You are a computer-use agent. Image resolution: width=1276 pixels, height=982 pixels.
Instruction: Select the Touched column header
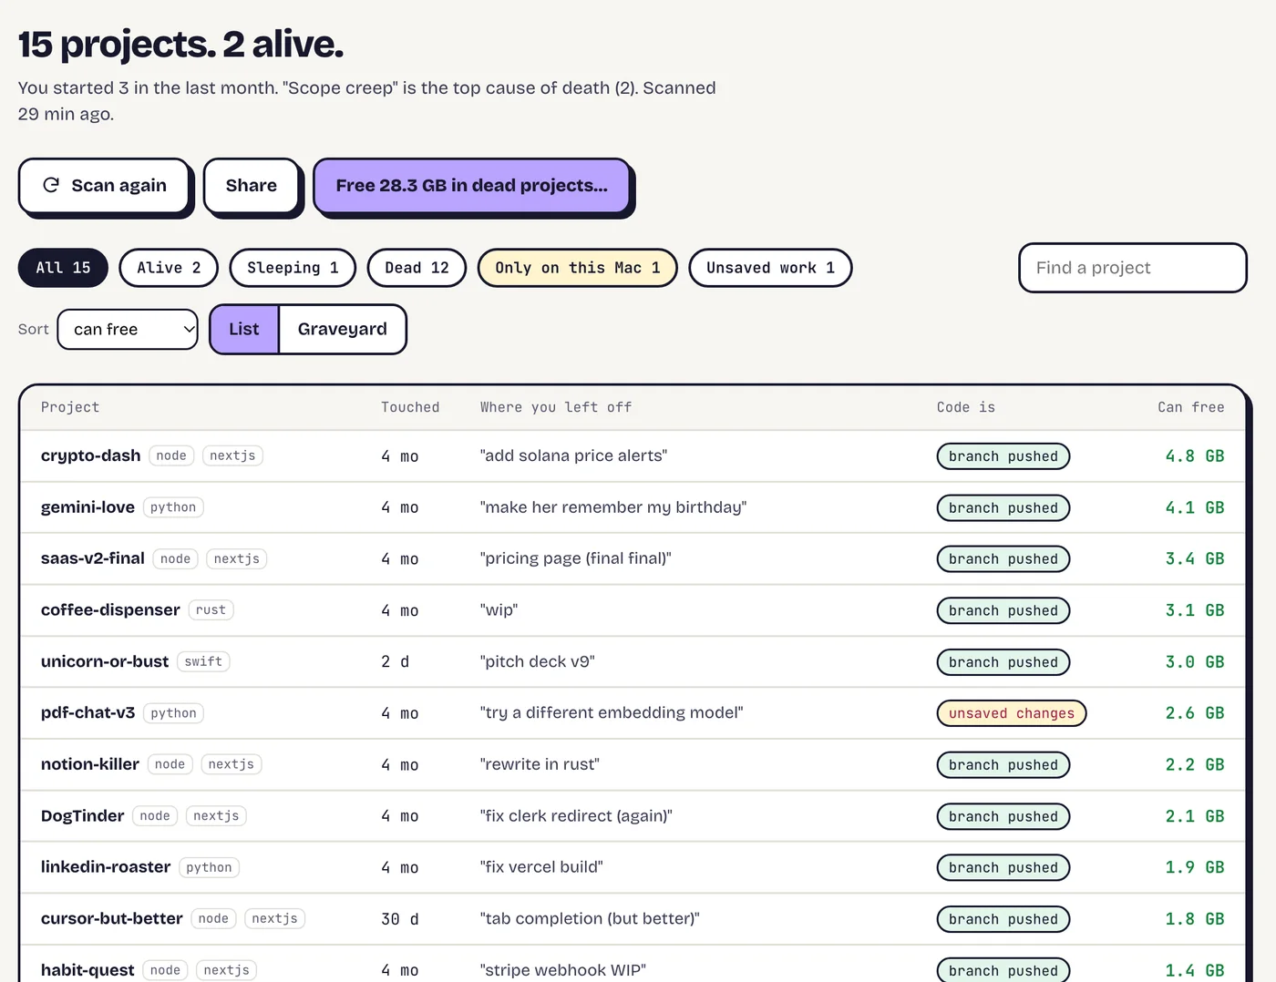tap(410, 407)
